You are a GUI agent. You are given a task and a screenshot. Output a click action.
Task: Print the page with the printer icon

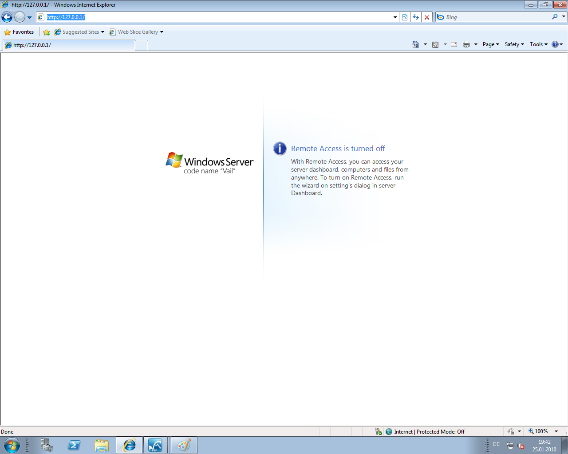tap(466, 44)
